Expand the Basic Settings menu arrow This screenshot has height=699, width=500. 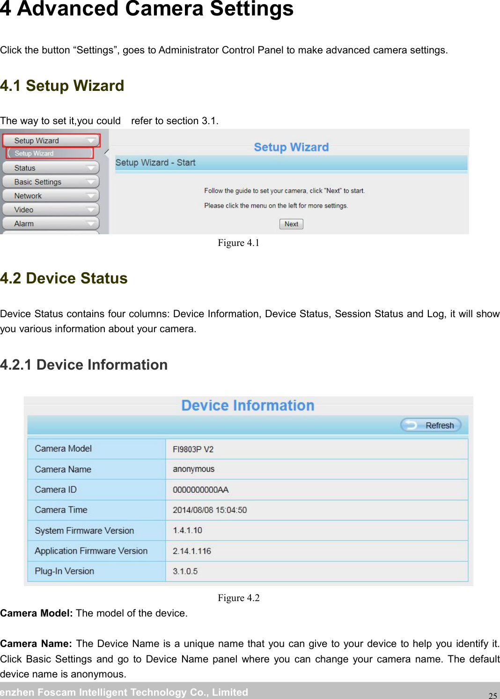click(x=91, y=182)
